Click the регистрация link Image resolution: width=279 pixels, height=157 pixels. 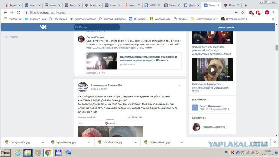click(x=226, y=27)
